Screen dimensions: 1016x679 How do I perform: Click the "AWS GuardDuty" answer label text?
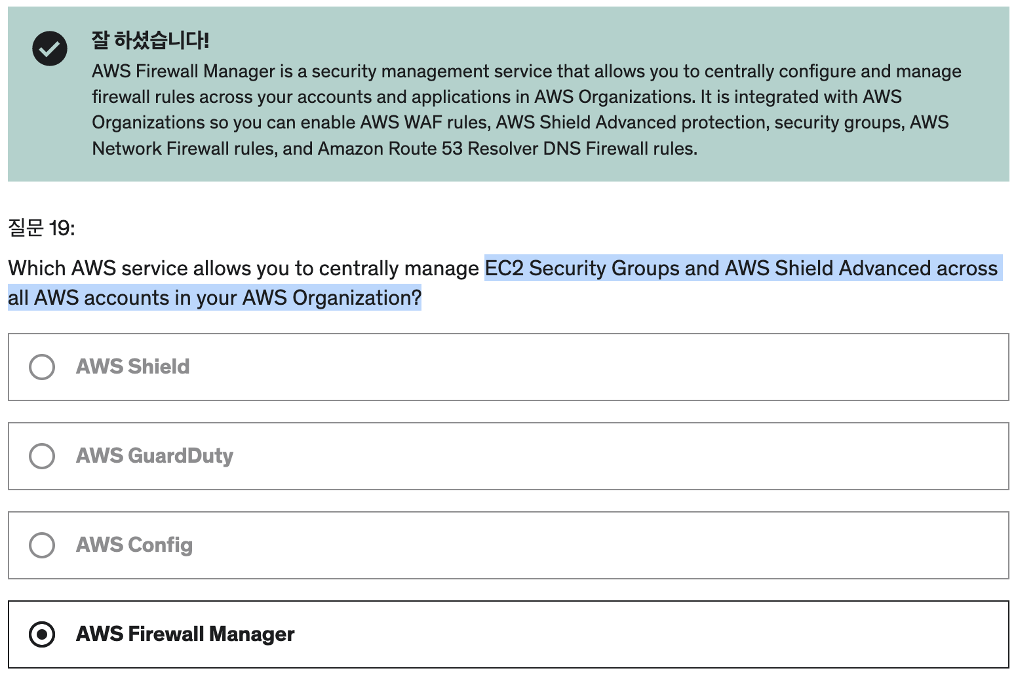pos(155,456)
